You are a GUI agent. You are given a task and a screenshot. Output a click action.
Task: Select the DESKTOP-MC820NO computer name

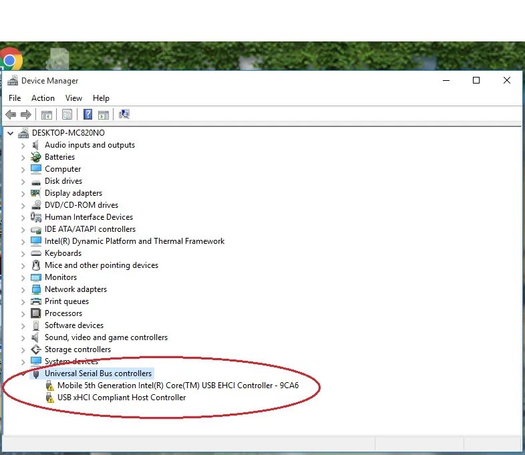tap(68, 133)
